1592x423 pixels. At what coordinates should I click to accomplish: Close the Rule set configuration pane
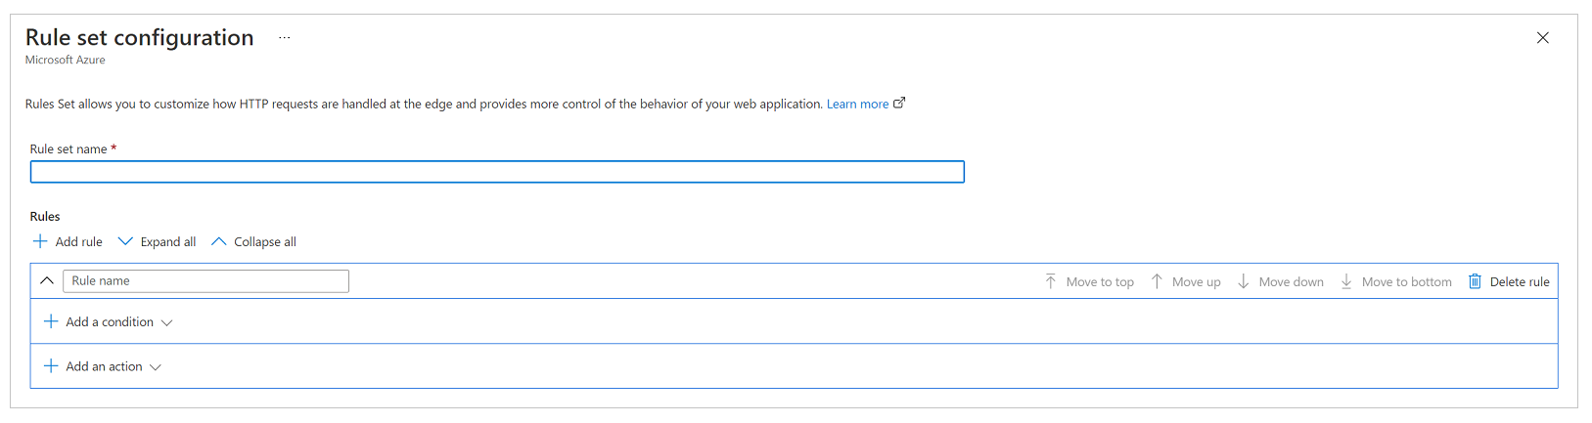pyautogui.click(x=1543, y=38)
